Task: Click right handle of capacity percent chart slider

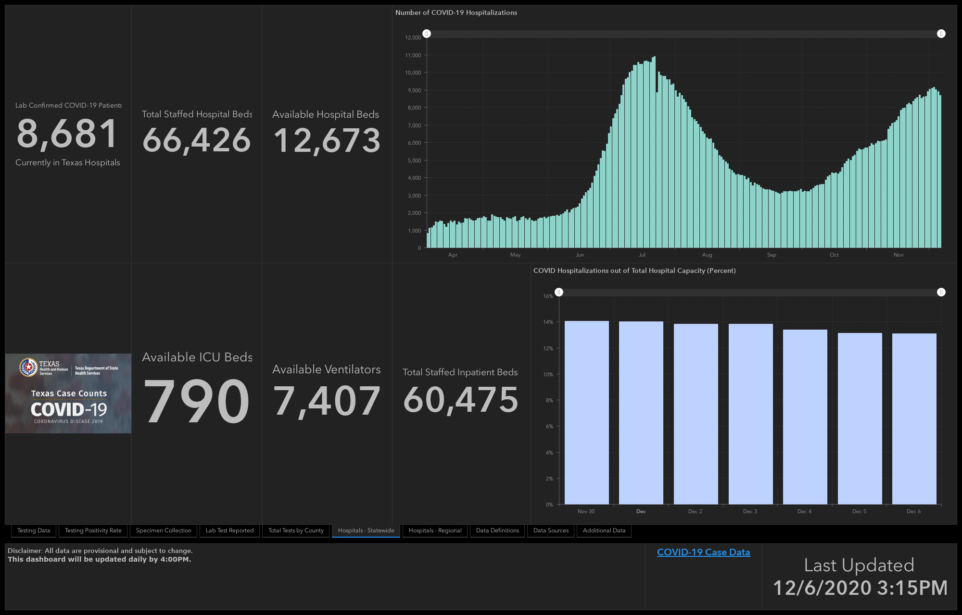Action: (941, 292)
